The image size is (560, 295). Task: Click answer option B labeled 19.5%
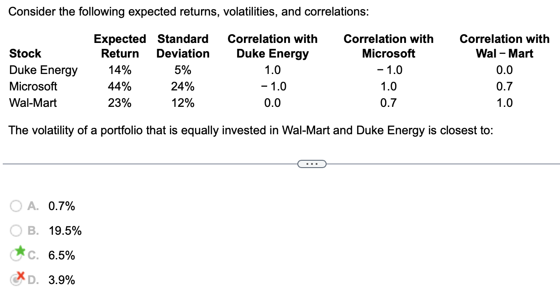pos(64,231)
